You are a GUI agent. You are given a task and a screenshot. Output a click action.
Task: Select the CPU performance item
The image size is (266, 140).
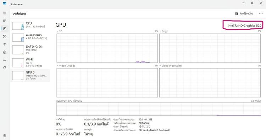point(31,26)
